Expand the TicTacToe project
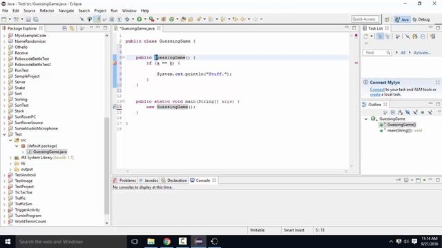442x248 pixels. pos(5,192)
